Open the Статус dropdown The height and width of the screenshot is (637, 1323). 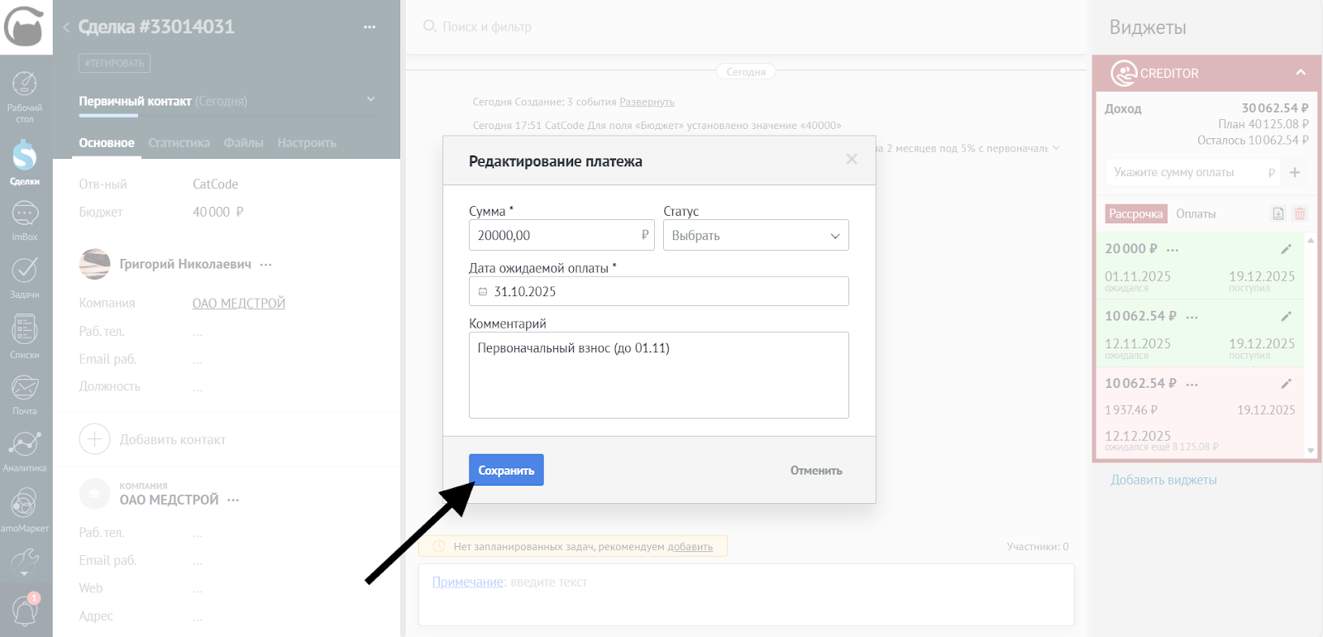click(x=756, y=236)
